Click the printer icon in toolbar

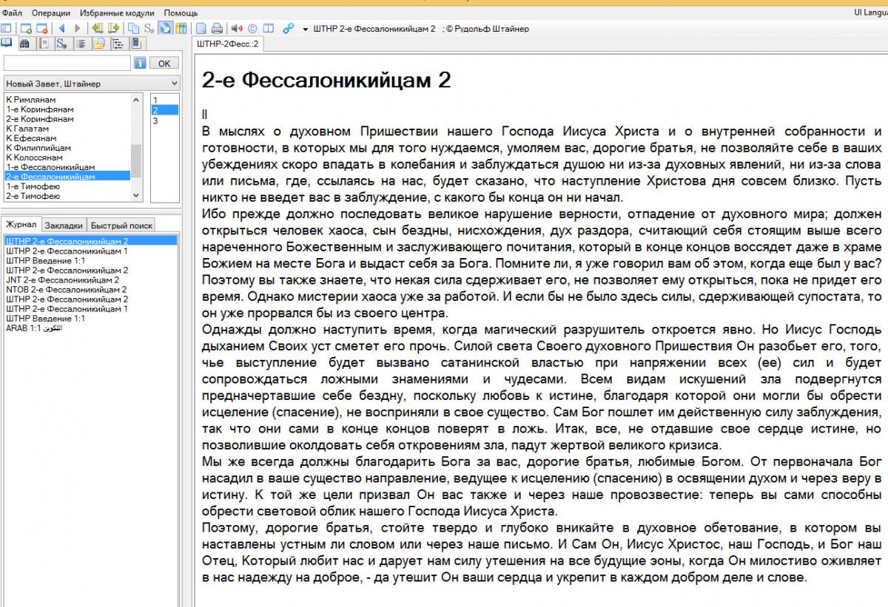216,29
